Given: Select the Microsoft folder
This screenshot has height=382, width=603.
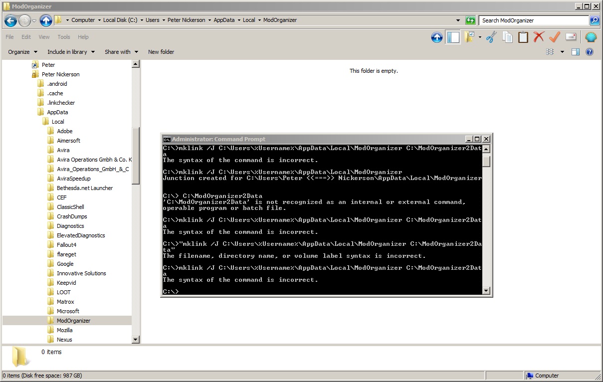Looking at the screenshot, I should coord(68,311).
